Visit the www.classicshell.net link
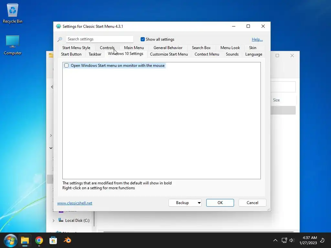Screen dimensions: 331x248 (75, 203)
